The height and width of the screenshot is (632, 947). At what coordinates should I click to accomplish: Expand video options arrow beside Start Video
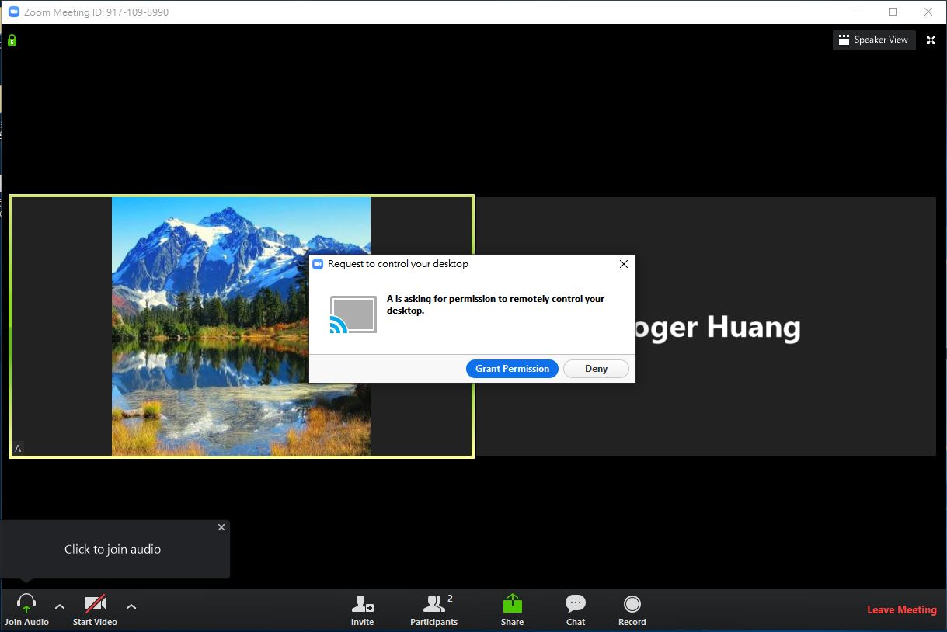click(x=131, y=606)
